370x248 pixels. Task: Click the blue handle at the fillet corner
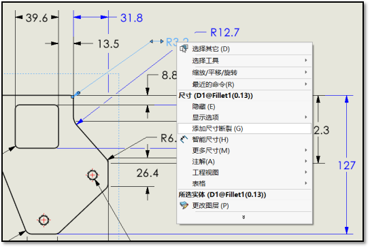[x=73, y=96]
